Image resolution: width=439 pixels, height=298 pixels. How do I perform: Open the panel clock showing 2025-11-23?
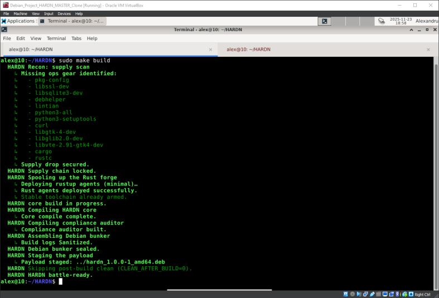pyautogui.click(x=401, y=21)
